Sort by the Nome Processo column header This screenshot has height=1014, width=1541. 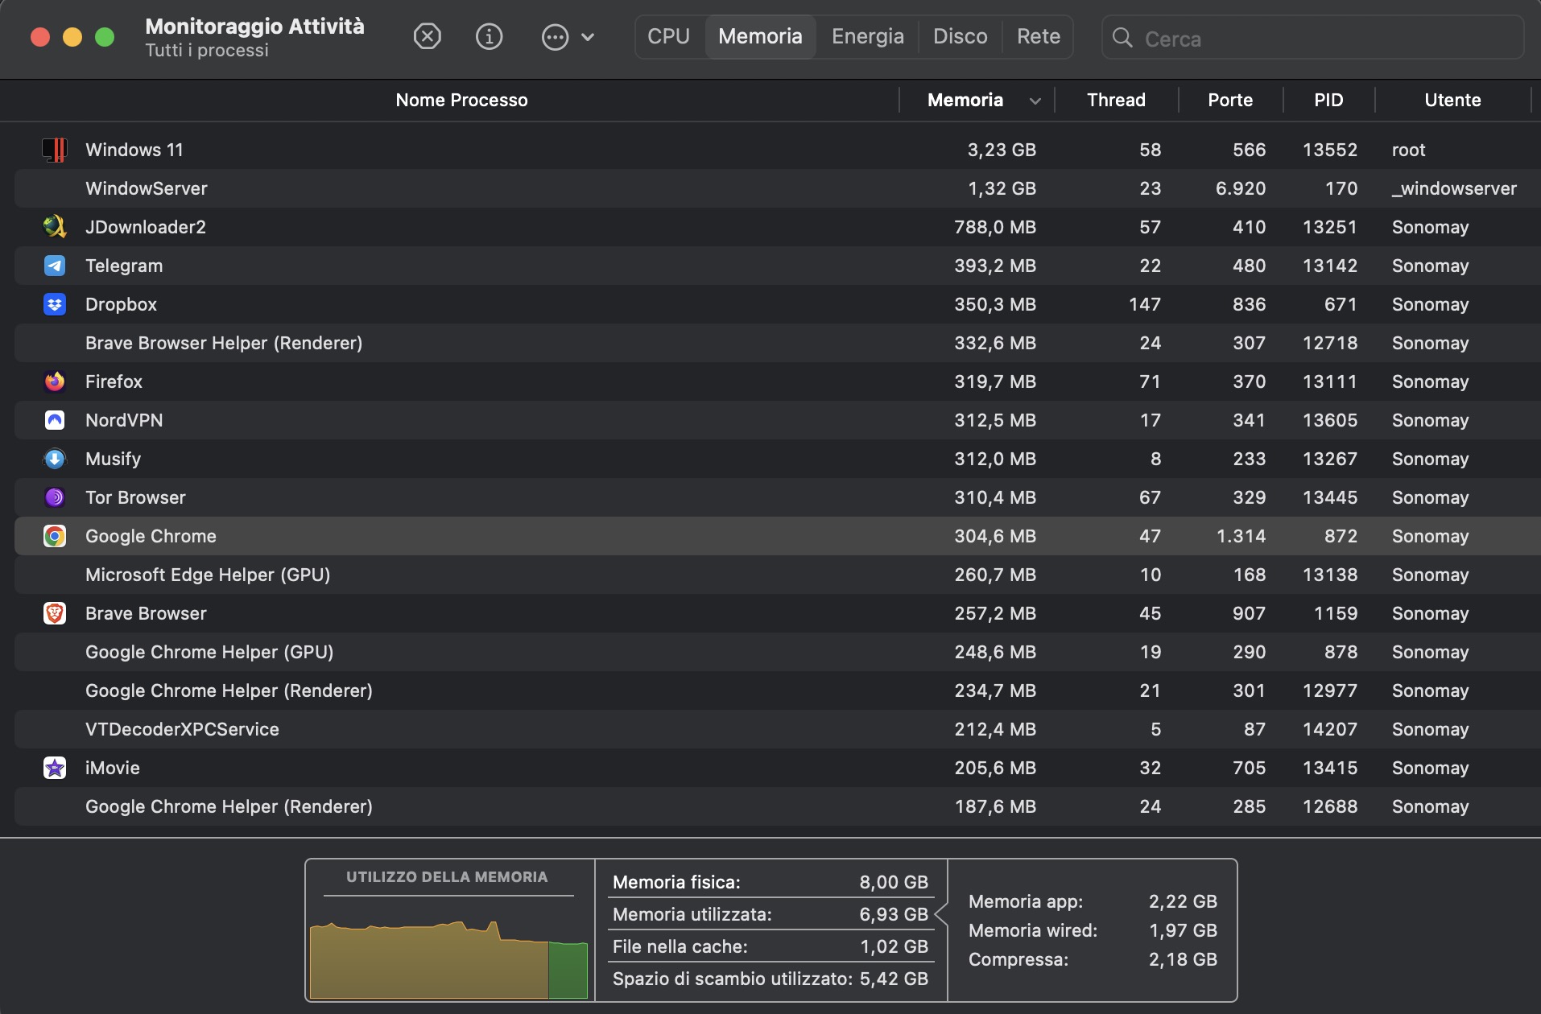coord(461,100)
